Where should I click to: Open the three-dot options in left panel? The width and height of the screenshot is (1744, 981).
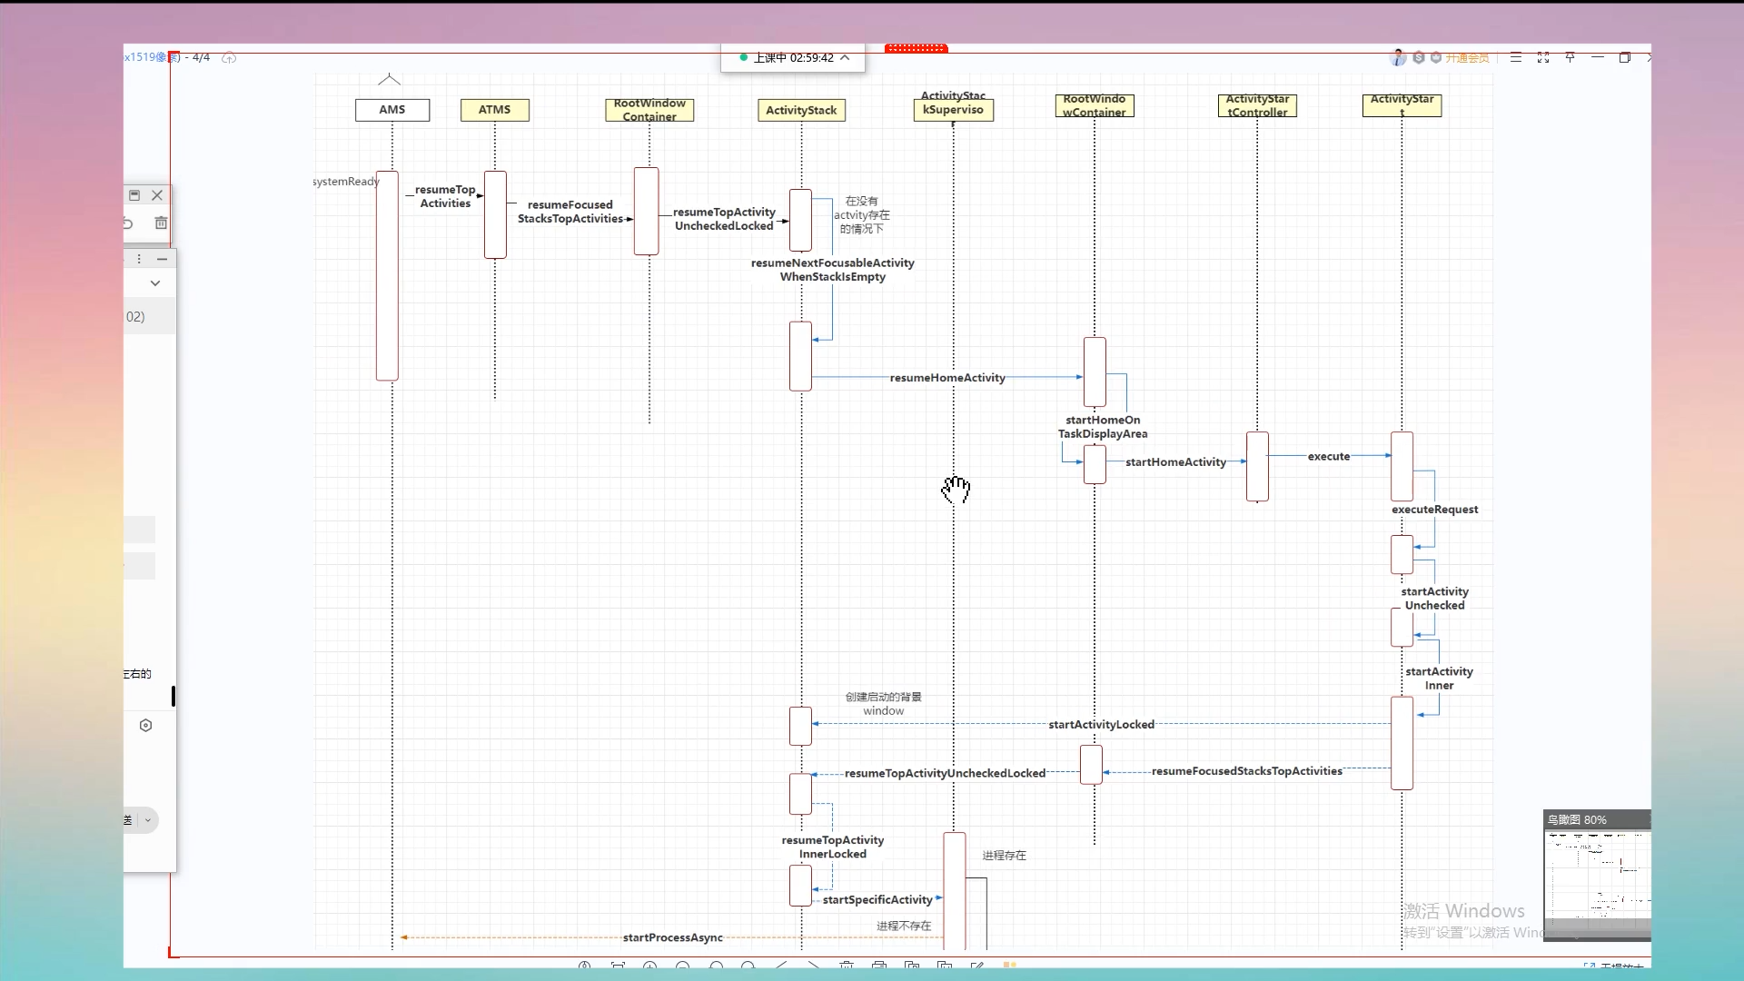pos(139,259)
